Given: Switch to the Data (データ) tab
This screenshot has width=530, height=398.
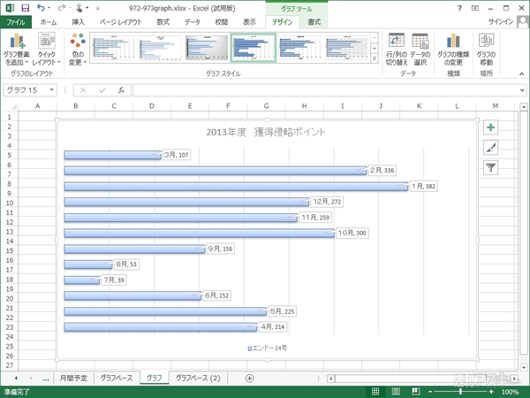Looking at the screenshot, I should click(x=193, y=22).
